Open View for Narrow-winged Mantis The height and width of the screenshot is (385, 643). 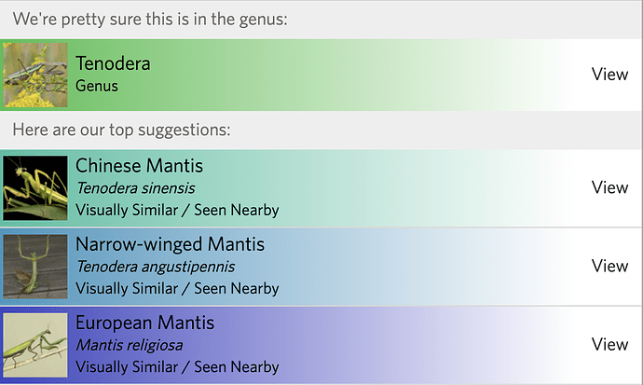[x=609, y=266]
